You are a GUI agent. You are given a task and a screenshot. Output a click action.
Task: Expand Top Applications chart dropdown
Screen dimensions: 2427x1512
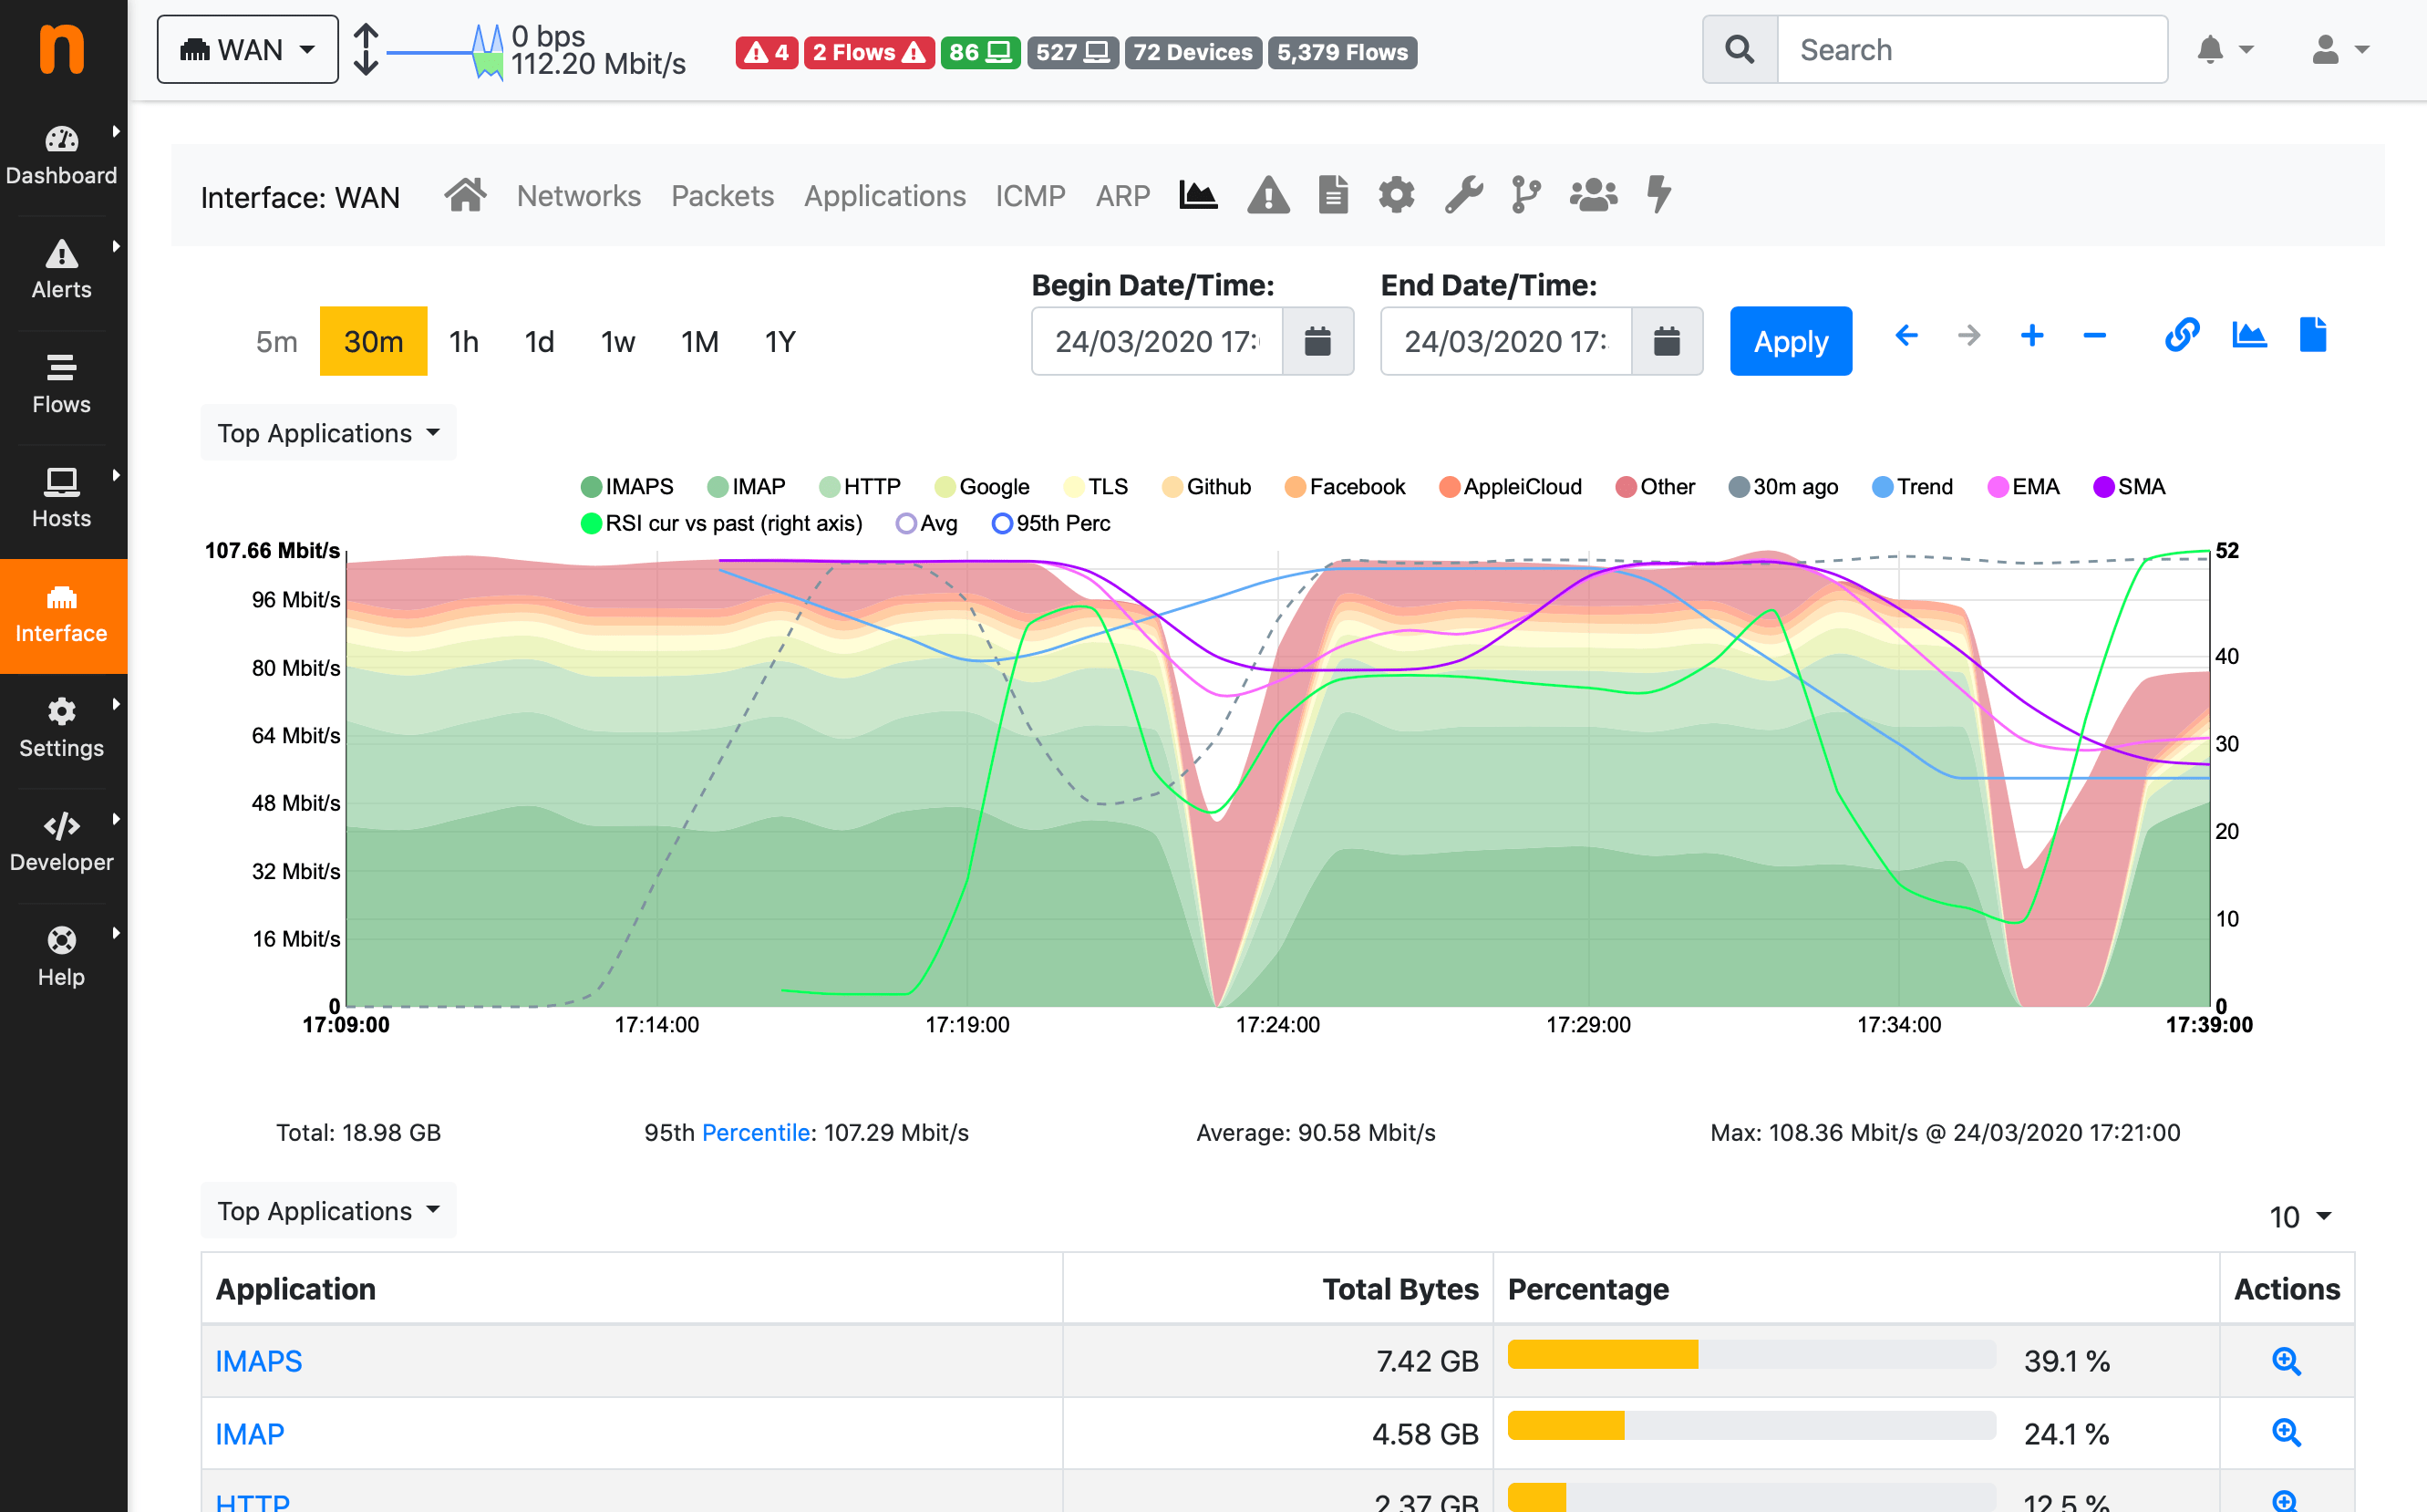[328, 433]
